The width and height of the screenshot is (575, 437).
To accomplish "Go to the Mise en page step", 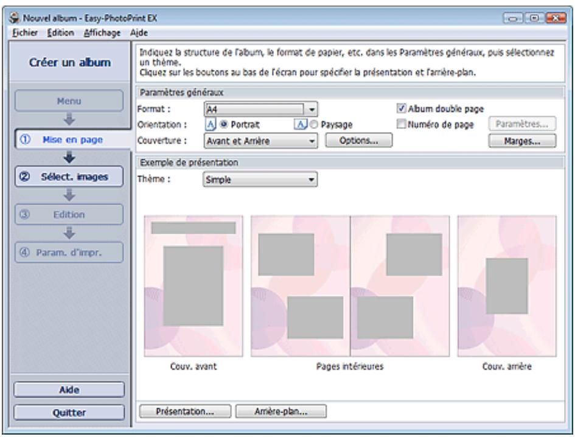I will point(72,139).
